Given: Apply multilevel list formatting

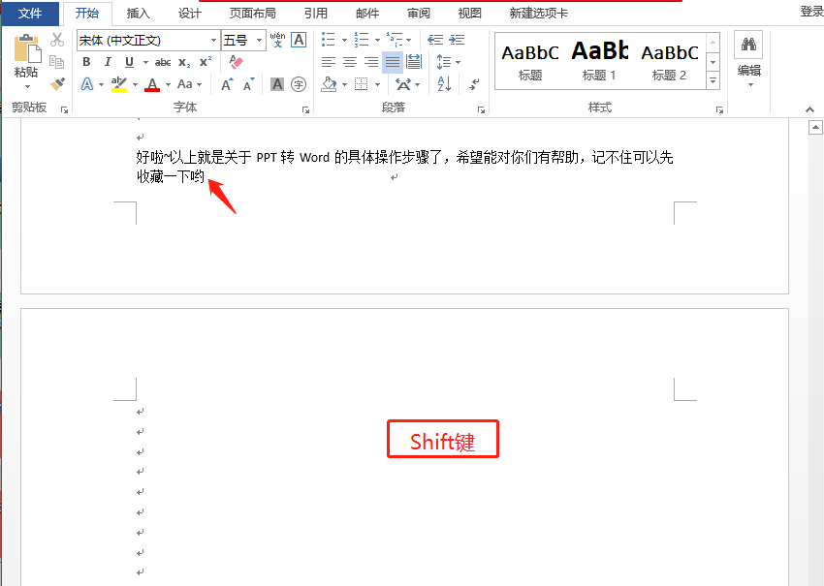Looking at the screenshot, I should 395,40.
